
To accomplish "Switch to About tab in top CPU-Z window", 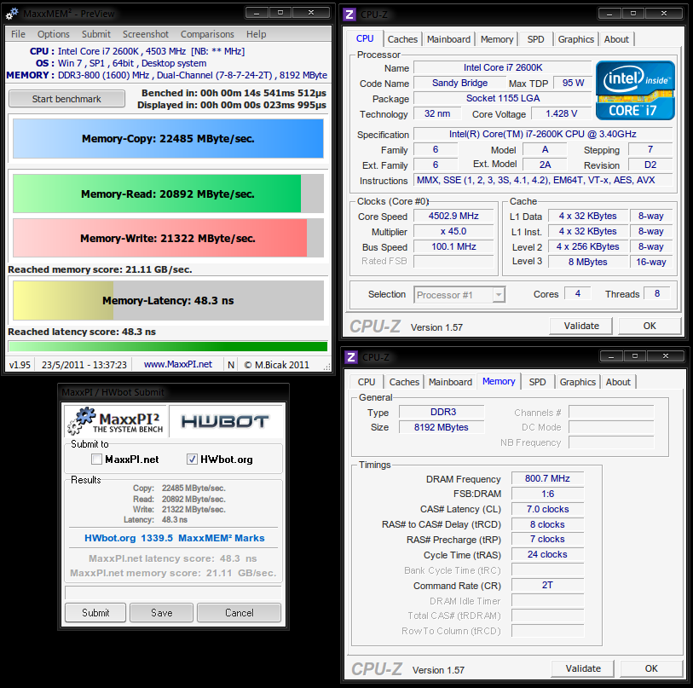I will point(616,39).
